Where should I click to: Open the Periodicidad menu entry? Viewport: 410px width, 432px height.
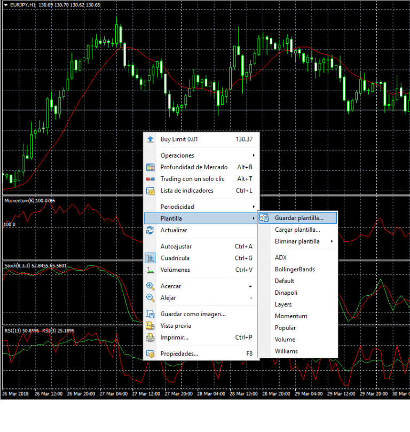click(x=201, y=207)
